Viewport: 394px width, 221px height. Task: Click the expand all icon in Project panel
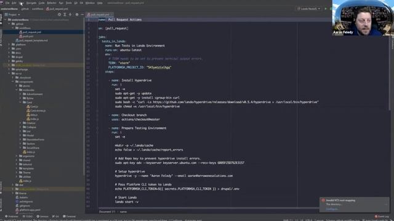[x=65, y=15]
